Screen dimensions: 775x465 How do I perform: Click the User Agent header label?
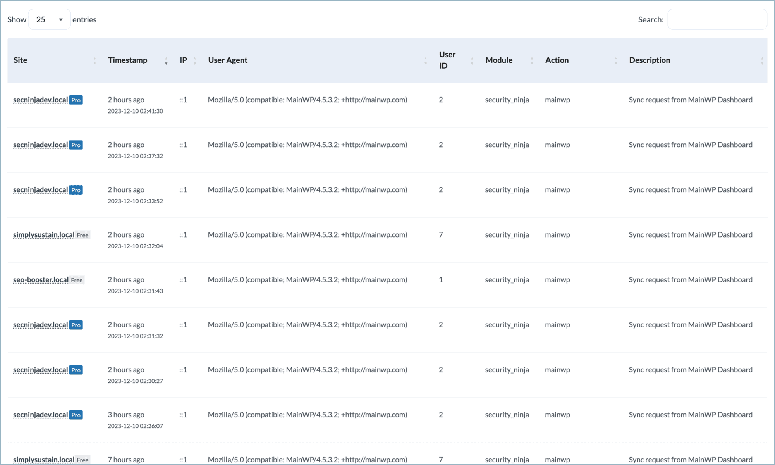coord(228,60)
